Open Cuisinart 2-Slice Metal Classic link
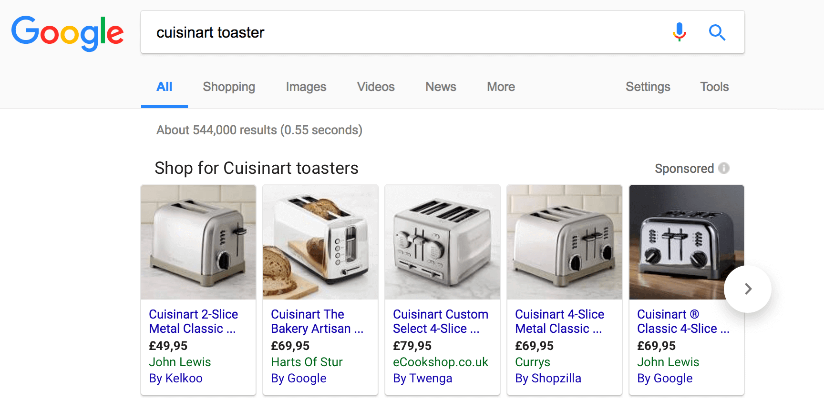The width and height of the screenshot is (824, 410). click(193, 321)
